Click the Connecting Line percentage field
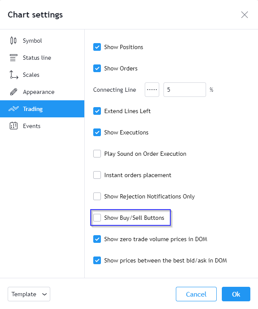258x309 pixels. pyautogui.click(x=185, y=90)
